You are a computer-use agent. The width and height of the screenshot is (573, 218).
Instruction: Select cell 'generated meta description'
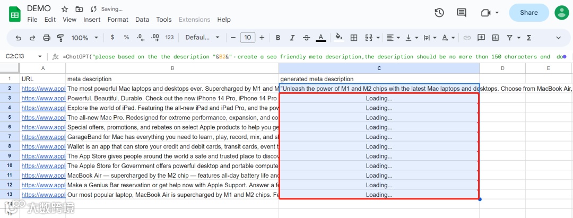(379, 79)
